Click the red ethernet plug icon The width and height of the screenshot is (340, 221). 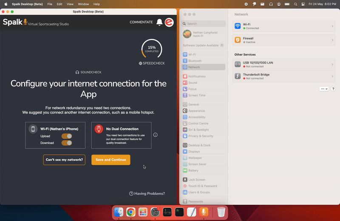point(99,129)
